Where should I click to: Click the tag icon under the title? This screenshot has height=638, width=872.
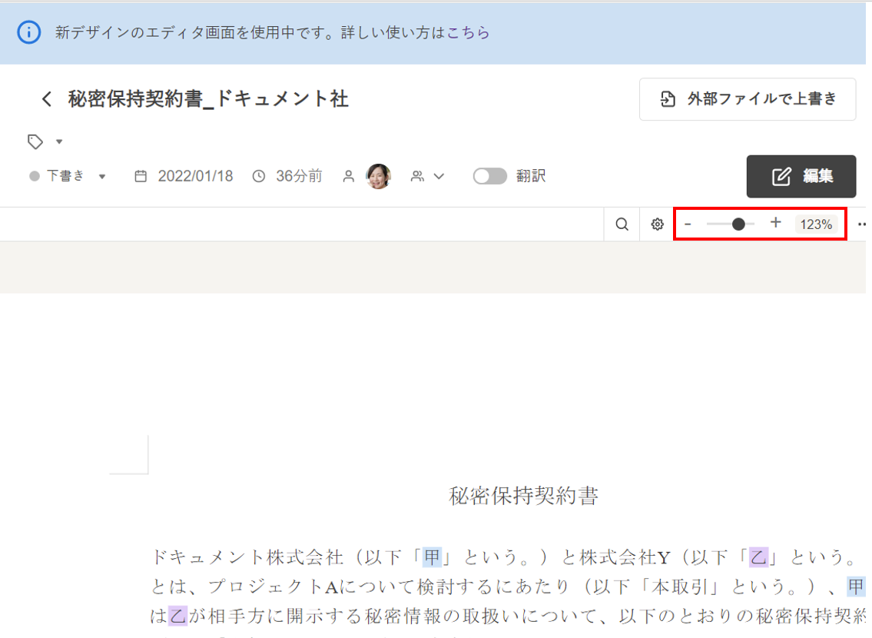(35, 141)
